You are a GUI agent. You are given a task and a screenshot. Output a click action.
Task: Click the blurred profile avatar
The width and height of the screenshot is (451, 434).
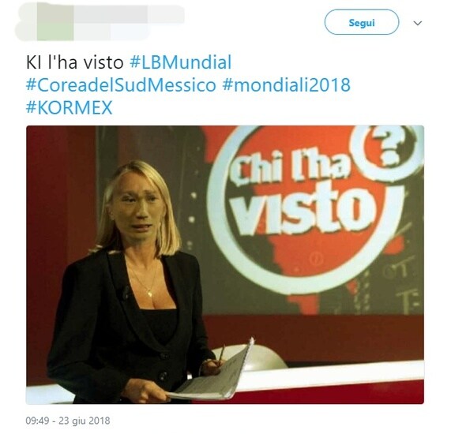pos(54,21)
